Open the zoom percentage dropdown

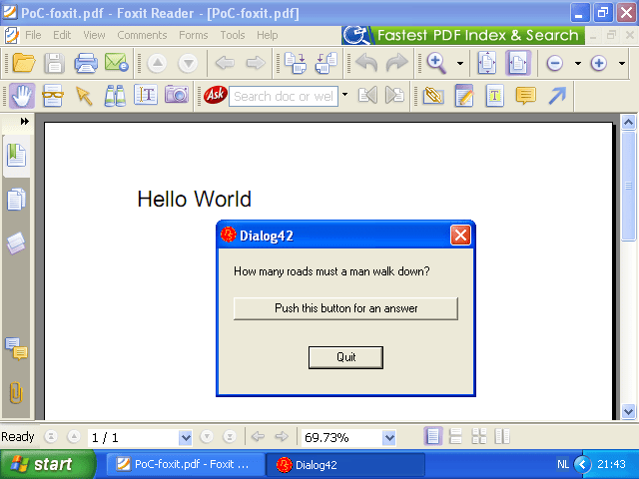388,437
